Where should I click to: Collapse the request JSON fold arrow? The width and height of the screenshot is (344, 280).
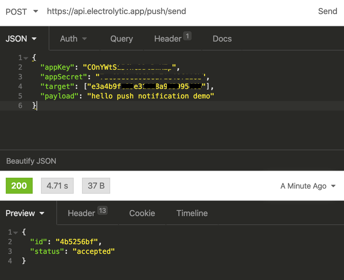tap(26, 58)
